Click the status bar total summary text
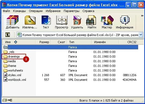This screenshot has height=104, width=145. tap(107, 100)
